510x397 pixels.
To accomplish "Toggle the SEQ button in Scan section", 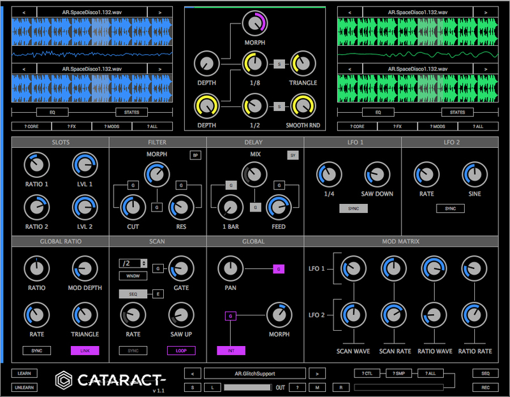I will click(x=133, y=294).
